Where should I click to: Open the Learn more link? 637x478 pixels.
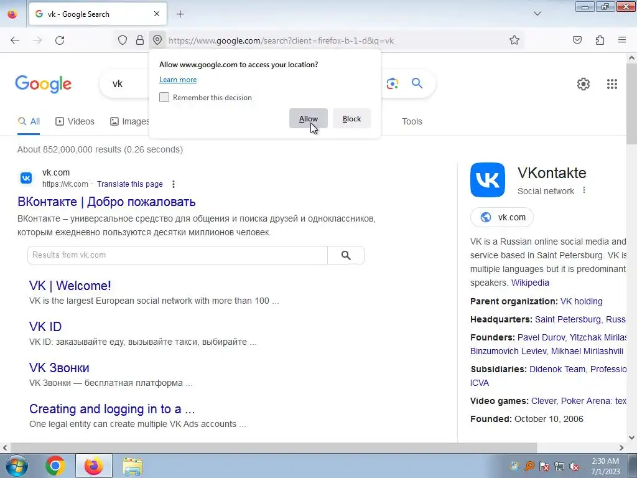pyautogui.click(x=178, y=80)
